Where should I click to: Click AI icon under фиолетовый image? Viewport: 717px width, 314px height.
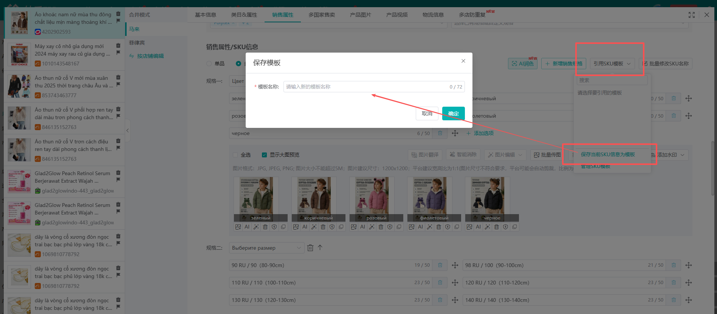421,227
